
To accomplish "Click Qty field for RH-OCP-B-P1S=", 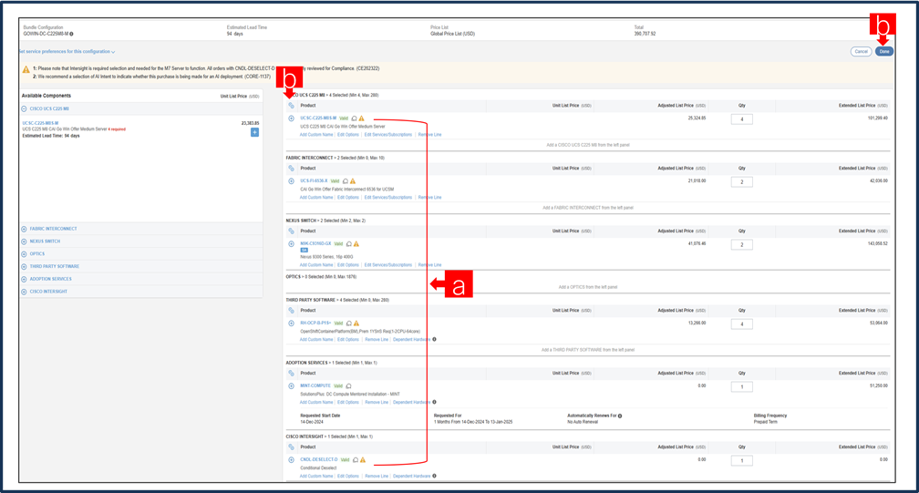I will (741, 324).
